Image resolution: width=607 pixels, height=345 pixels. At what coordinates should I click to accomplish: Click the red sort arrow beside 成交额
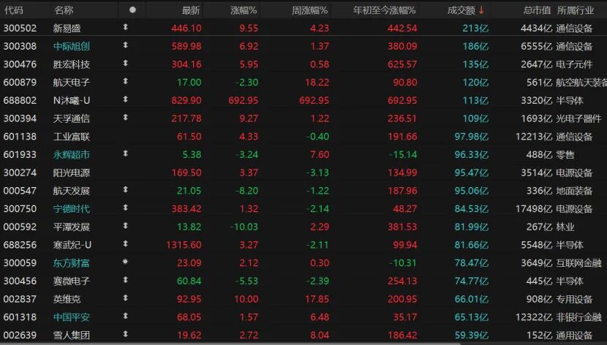tap(481, 10)
